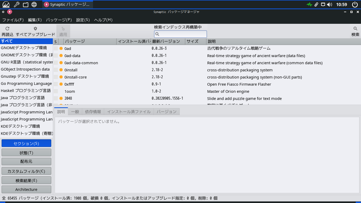Select the すべて section in sidebar
Screen dimensions: 361x203
tap(26, 41)
